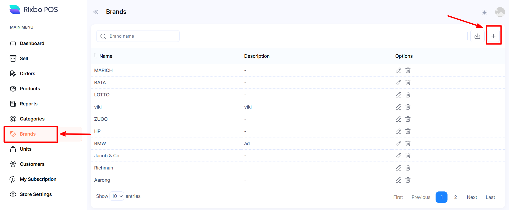Open Dashboard from the main menu
Viewport: 509px width, 210px height.
tap(32, 43)
